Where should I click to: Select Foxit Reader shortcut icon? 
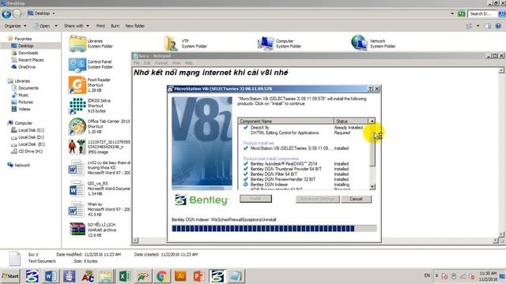pyautogui.click(x=77, y=85)
